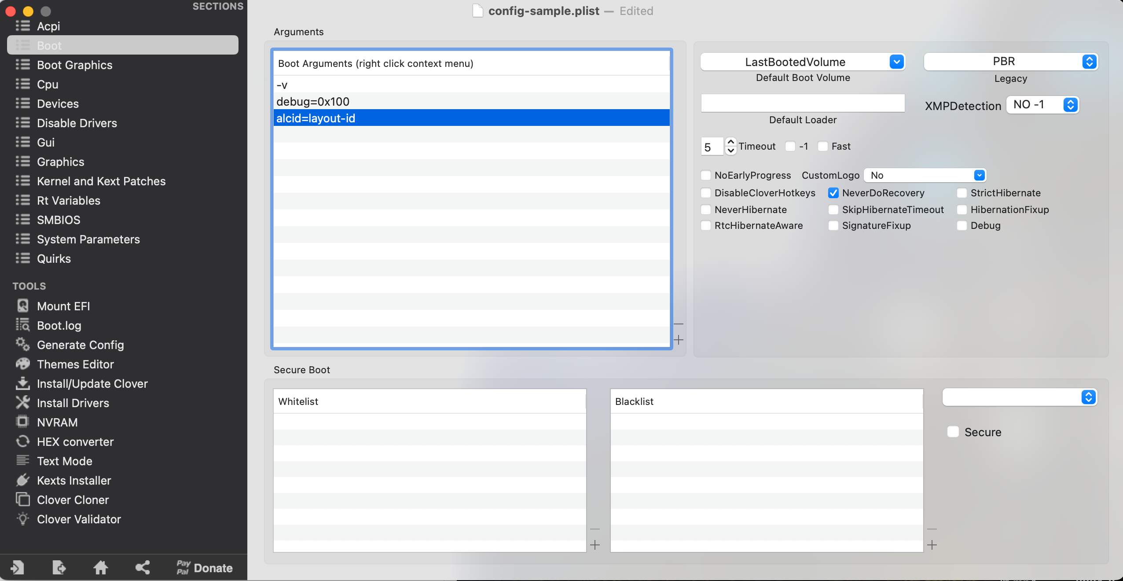Expand Default Boot Volume dropdown
Image resolution: width=1123 pixels, height=581 pixels.
pyautogui.click(x=897, y=61)
